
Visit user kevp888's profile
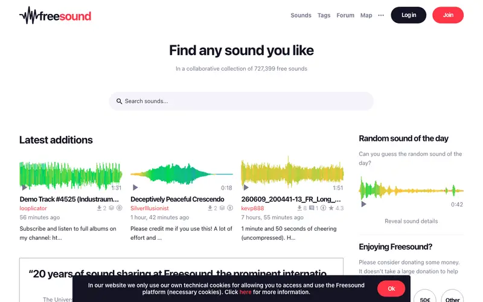tap(252, 208)
